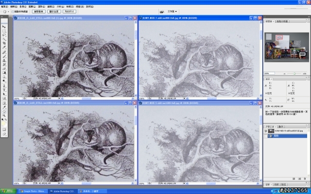Open status bar arrow in SONY iso800 window
Image resolution: width=311 pixels, height=194 pixels.
pos(184,98)
